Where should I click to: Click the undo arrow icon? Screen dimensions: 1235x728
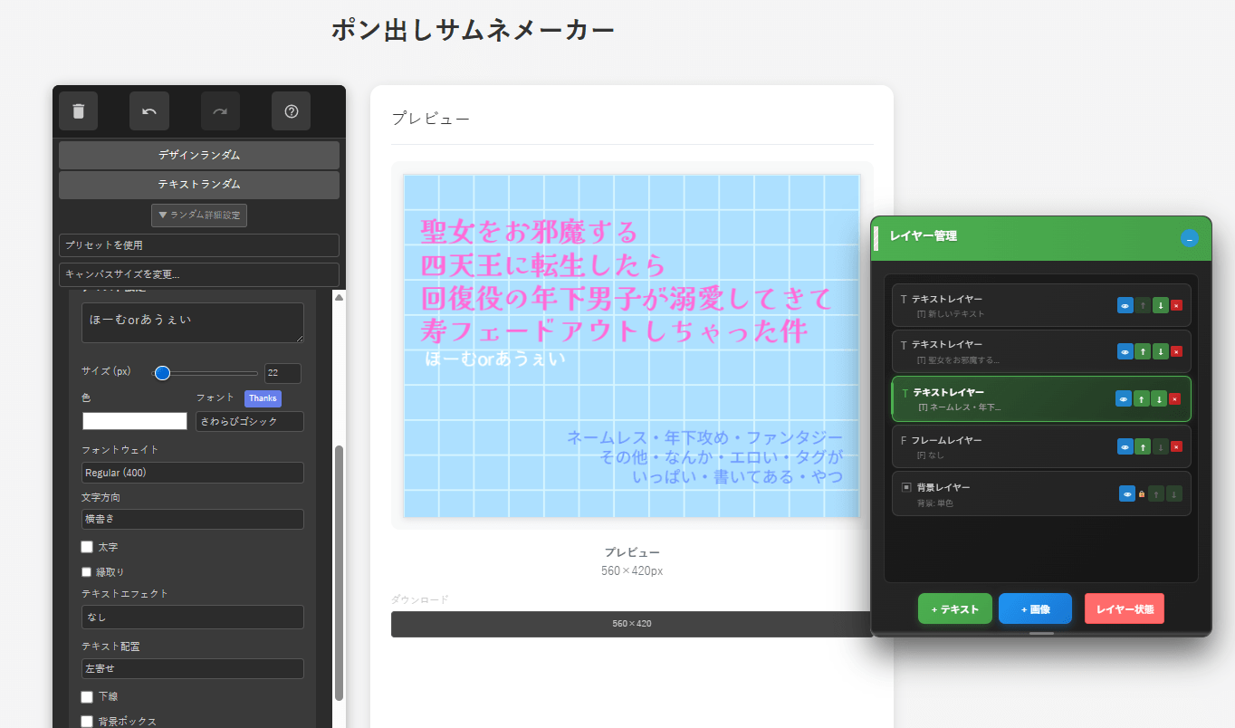(149, 111)
